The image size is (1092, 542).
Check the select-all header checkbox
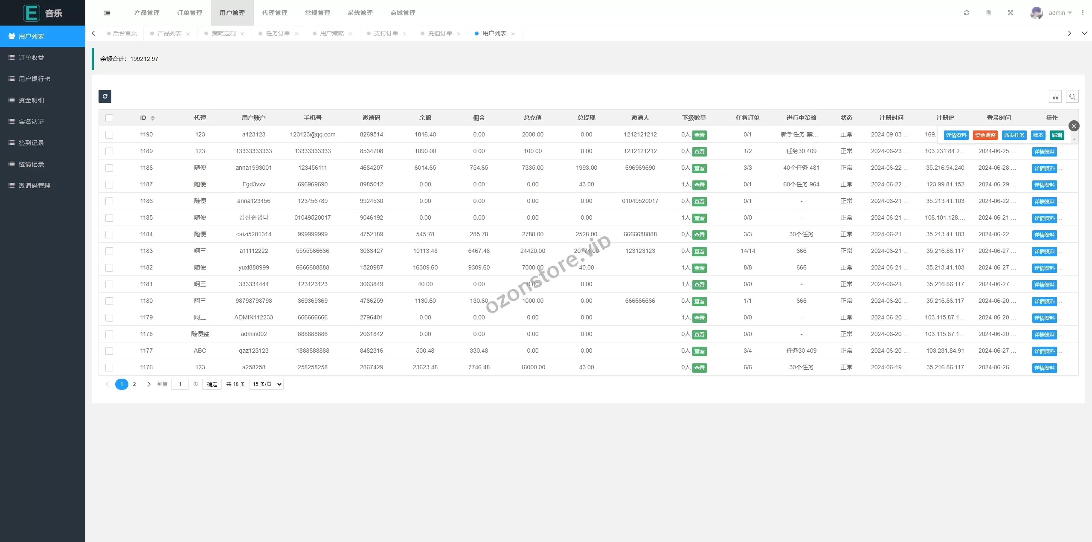109,118
